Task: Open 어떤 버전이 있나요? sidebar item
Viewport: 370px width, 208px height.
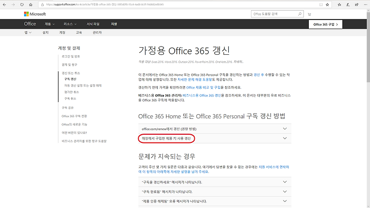Action: click(75, 133)
